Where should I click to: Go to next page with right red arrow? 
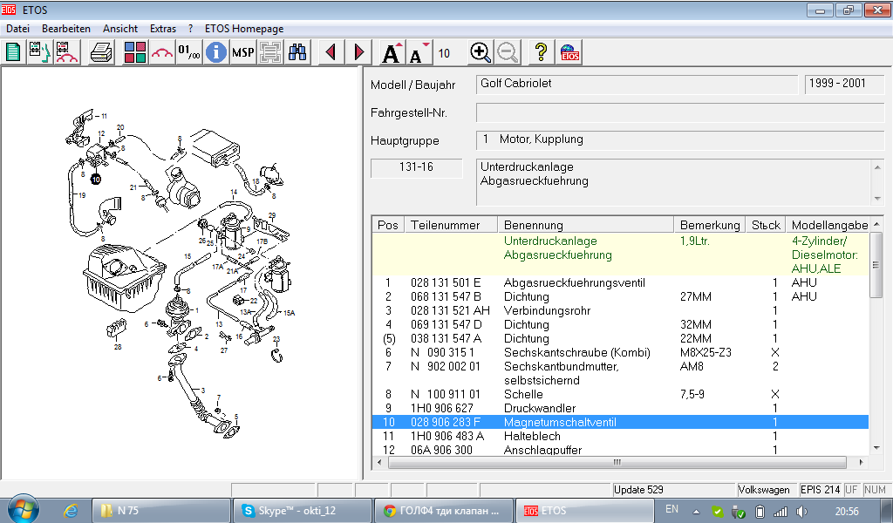click(358, 52)
